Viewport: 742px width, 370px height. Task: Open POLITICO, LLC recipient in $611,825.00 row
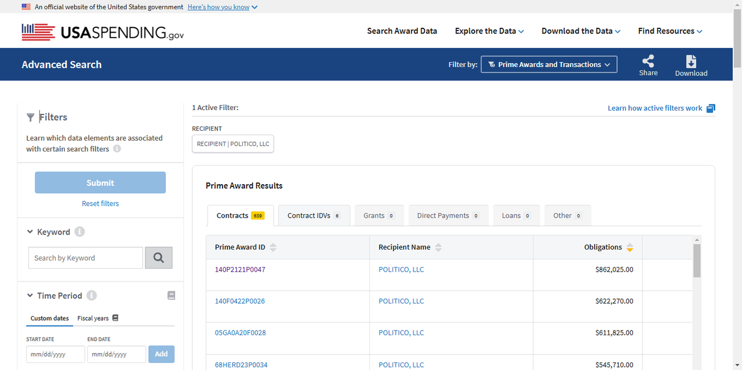click(401, 333)
